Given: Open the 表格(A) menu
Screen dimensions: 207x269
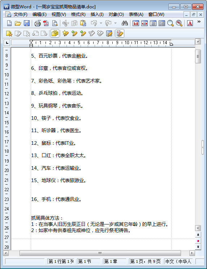Looking at the screenshot, I should click(x=136, y=14).
